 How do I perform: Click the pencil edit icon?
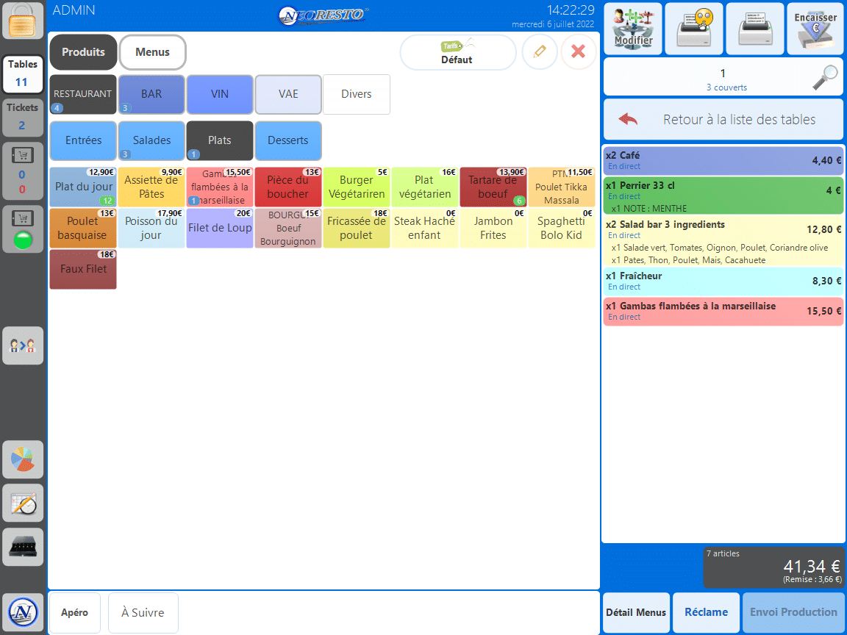click(x=540, y=52)
